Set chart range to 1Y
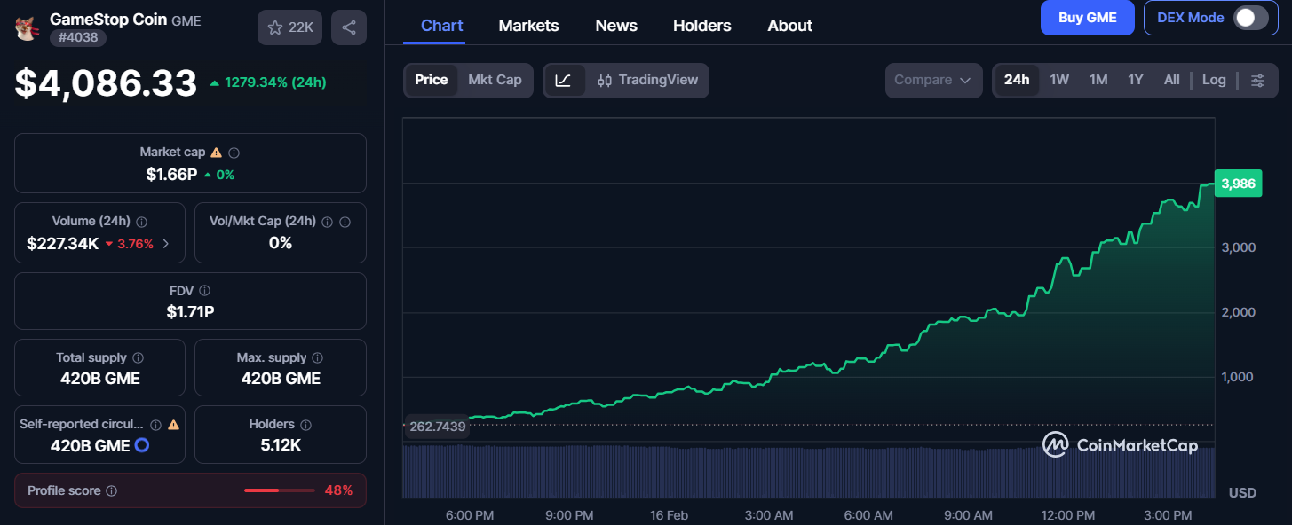Screen dimensions: 1292x525 (x=1136, y=80)
